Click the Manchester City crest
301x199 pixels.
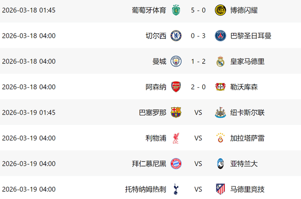tap(176, 61)
